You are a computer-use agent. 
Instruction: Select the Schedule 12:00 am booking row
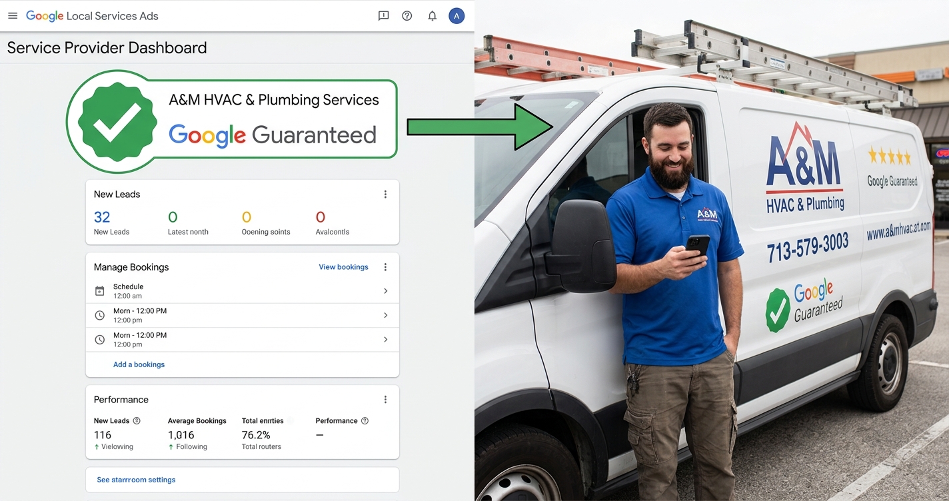[243, 291]
